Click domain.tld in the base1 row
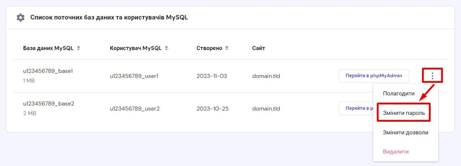This screenshot has width=461, height=166. coord(266,76)
